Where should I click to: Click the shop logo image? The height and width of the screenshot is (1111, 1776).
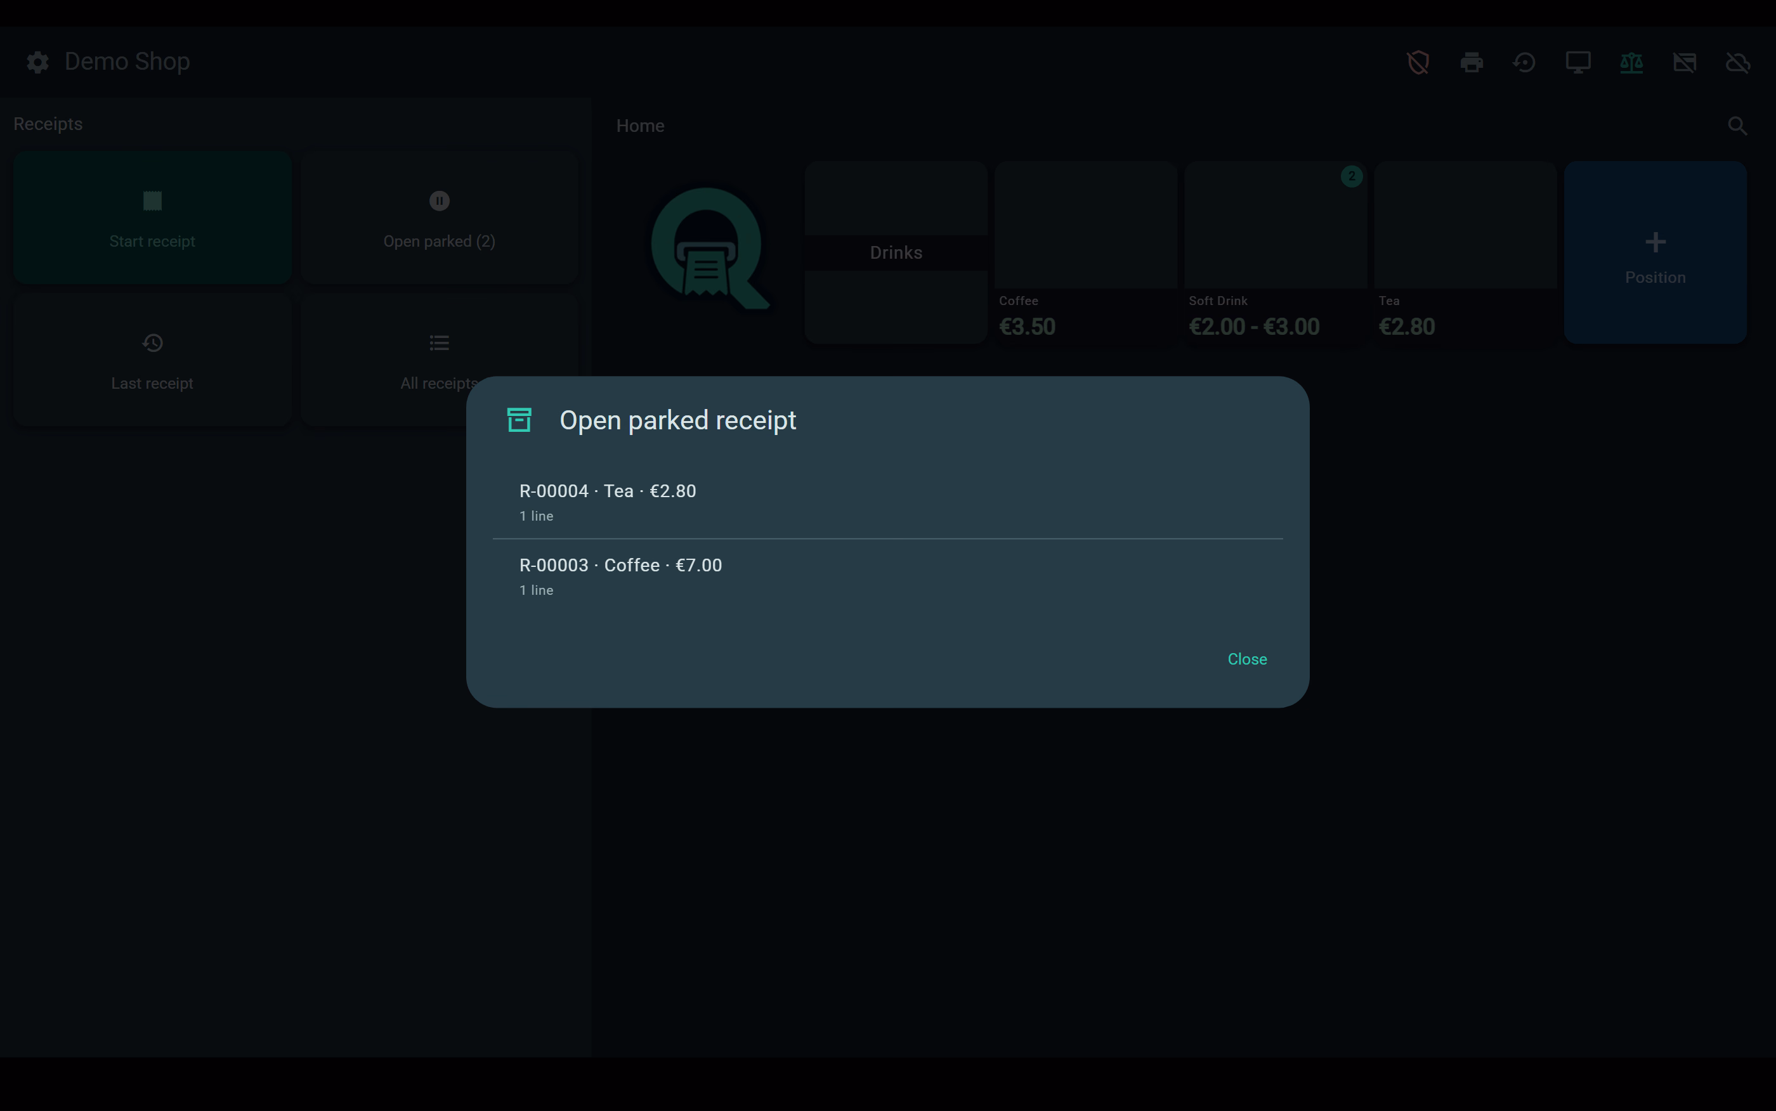click(x=709, y=250)
